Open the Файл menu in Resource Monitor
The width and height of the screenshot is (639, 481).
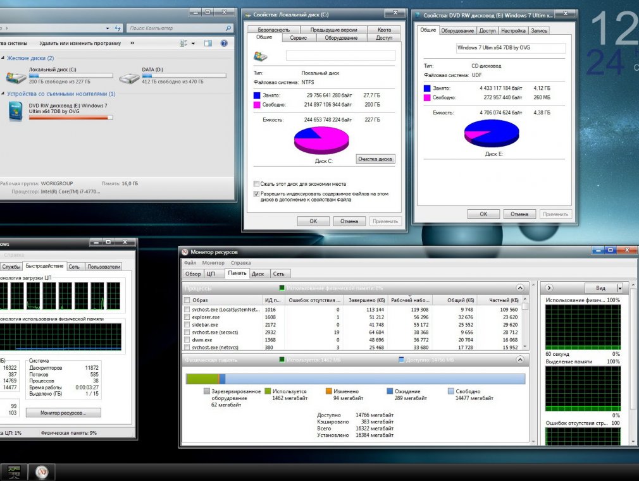click(x=190, y=263)
